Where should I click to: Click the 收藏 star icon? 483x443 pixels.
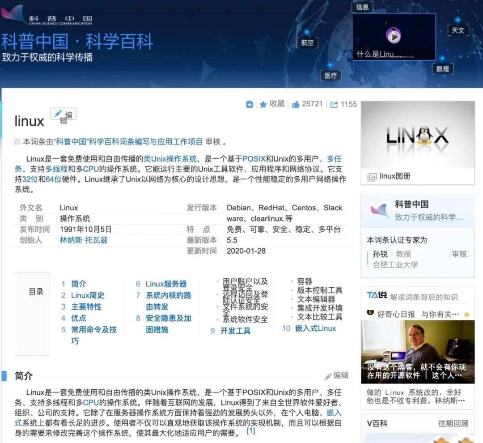[x=263, y=105]
